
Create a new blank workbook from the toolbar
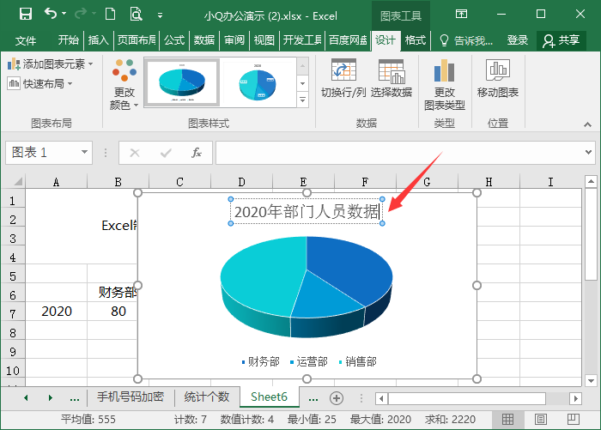click(111, 15)
